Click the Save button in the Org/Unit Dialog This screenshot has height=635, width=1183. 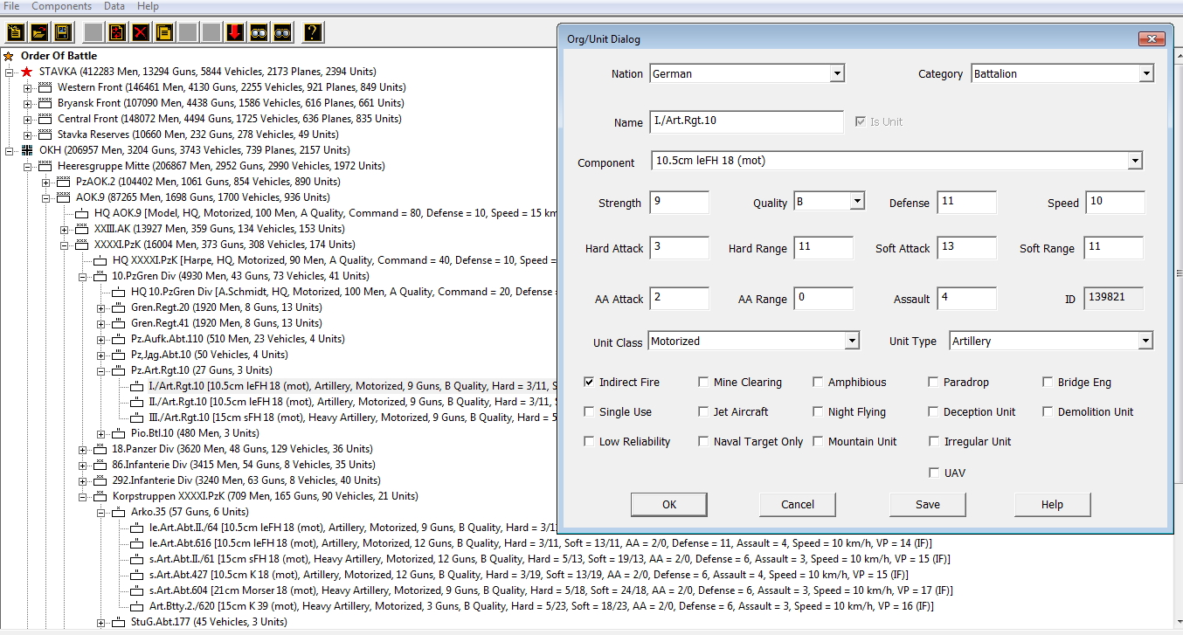click(928, 505)
